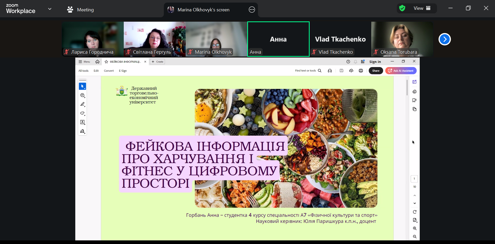
Task: Select the text box tool icon
Action: (x=82, y=122)
